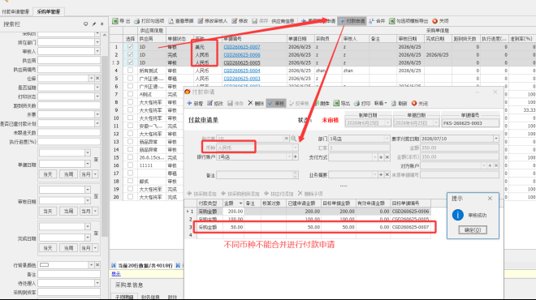The height and width of the screenshot is (300, 536).
Task: Open order link CGD260625-0003
Action: click(x=242, y=78)
